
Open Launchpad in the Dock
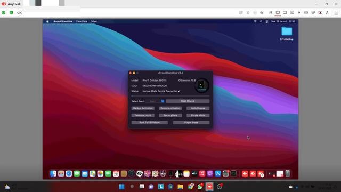tap(61, 173)
